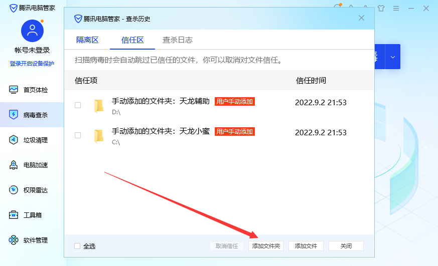Open 垃圾清理 in the sidebar
Image resolution: width=438 pixels, height=266 pixels.
pyautogui.click(x=32, y=140)
